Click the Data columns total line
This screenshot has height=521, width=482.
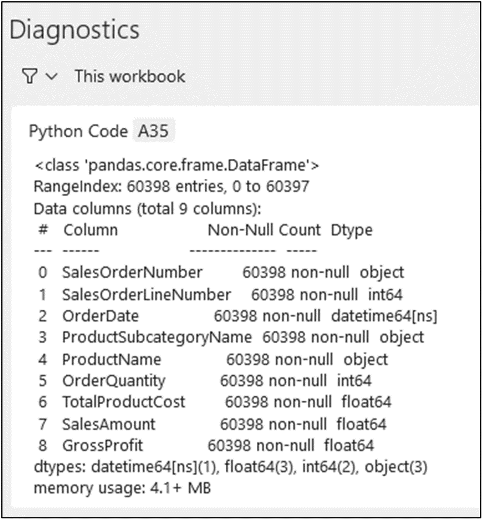pyautogui.click(x=147, y=209)
